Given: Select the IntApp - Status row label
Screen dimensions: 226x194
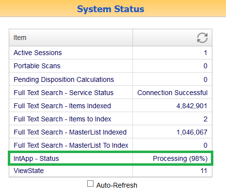Looking at the screenshot, I should pyautogui.click(x=36, y=158).
